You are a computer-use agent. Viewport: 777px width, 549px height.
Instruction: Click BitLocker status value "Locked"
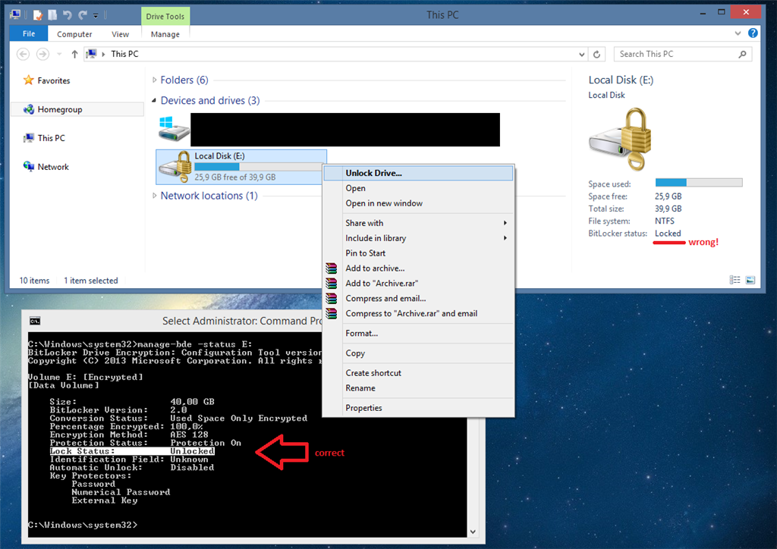[668, 233]
